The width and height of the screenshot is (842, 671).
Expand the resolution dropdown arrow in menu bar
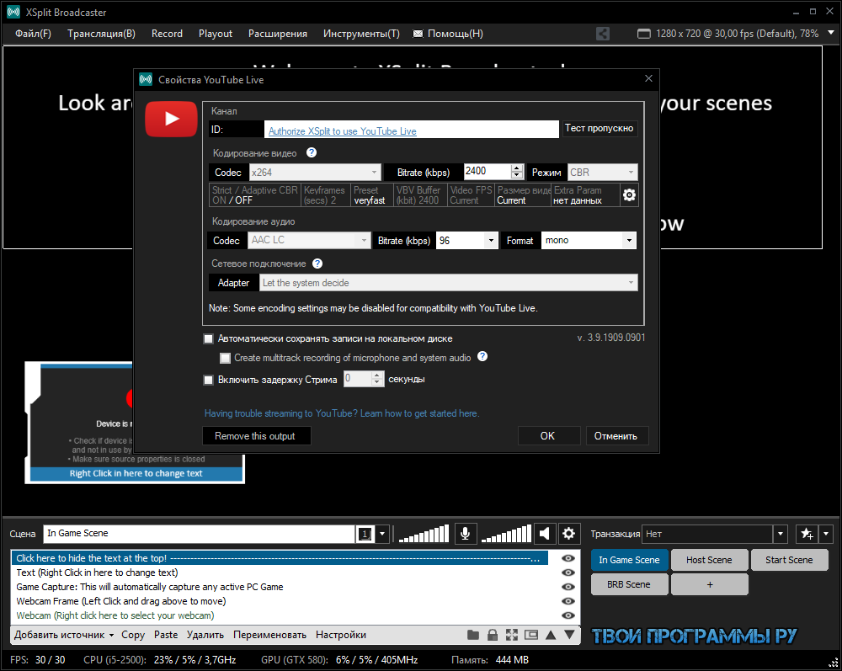831,33
